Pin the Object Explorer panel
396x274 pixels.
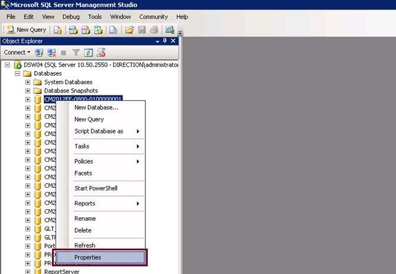pos(165,41)
